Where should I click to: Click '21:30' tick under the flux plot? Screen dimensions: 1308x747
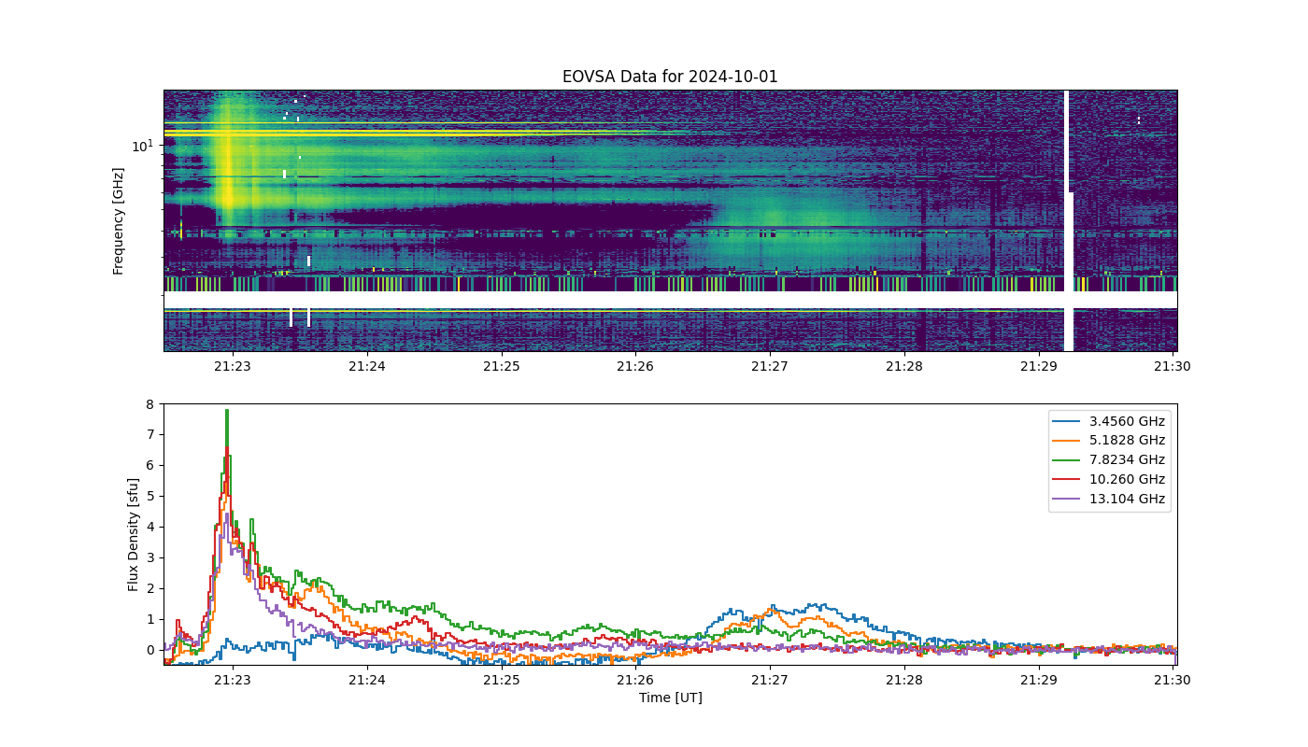tap(1172, 681)
